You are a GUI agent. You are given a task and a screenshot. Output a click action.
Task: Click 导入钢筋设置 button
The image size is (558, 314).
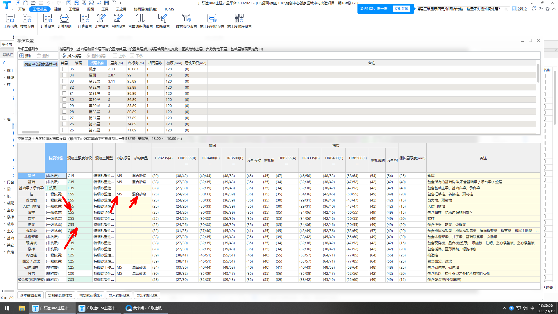(x=119, y=295)
